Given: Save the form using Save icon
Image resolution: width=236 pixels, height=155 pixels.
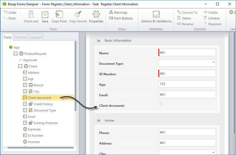Looking at the screenshot, I should pyautogui.click(x=45, y=14).
